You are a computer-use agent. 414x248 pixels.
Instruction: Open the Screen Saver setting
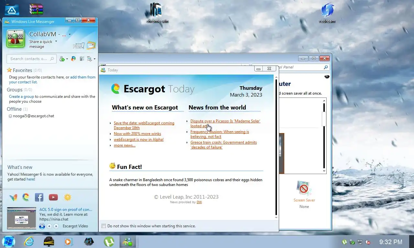pyautogui.click(x=304, y=194)
